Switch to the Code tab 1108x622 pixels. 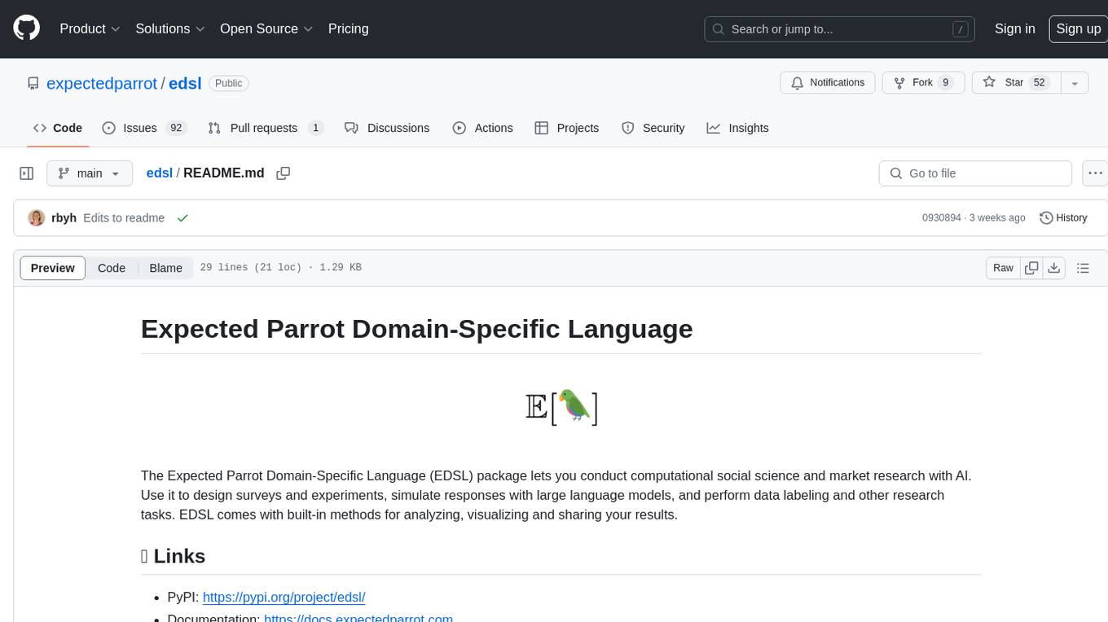[x=58, y=128]
